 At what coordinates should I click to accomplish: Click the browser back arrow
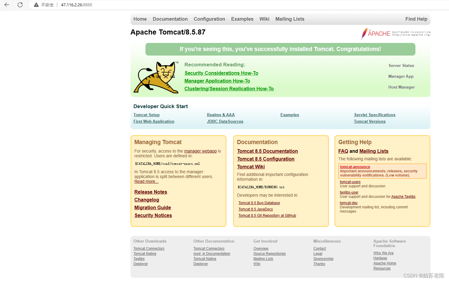[7, 5]
